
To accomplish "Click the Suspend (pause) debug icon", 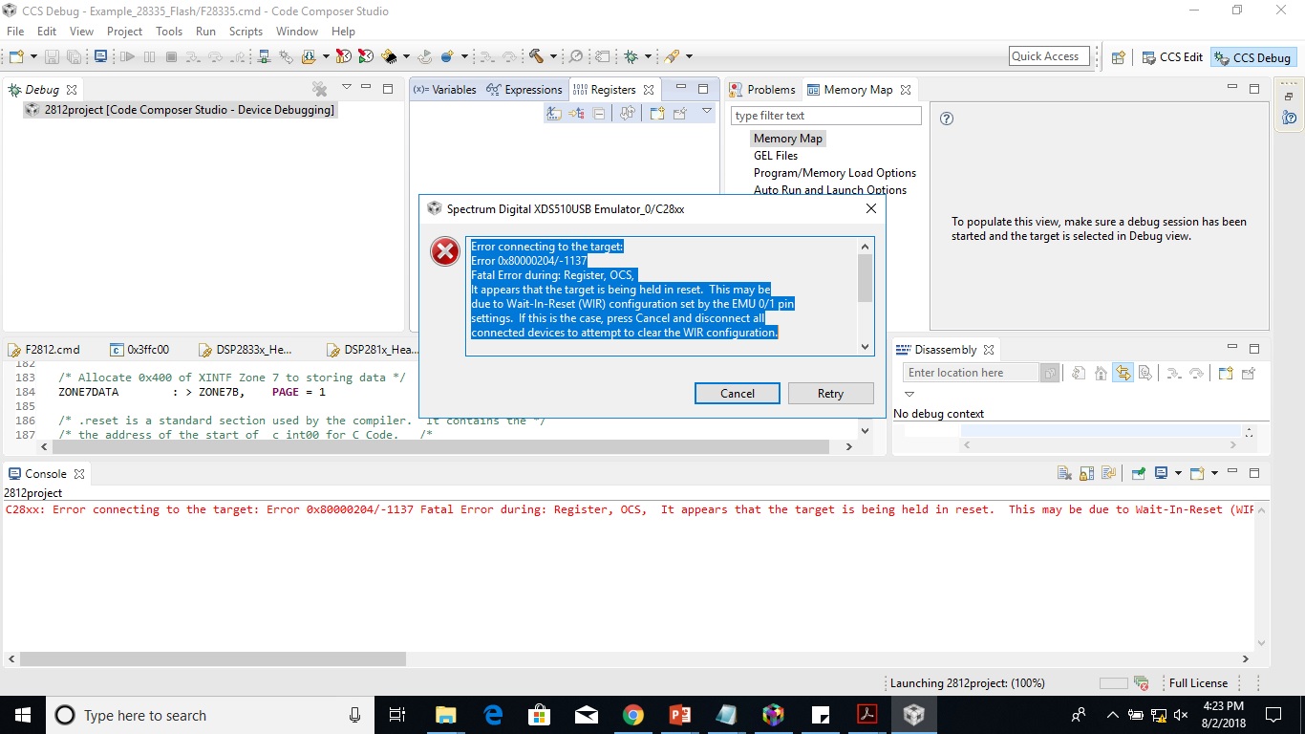I will point(149,57).
